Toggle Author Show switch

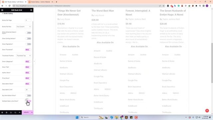coord(28,73)
